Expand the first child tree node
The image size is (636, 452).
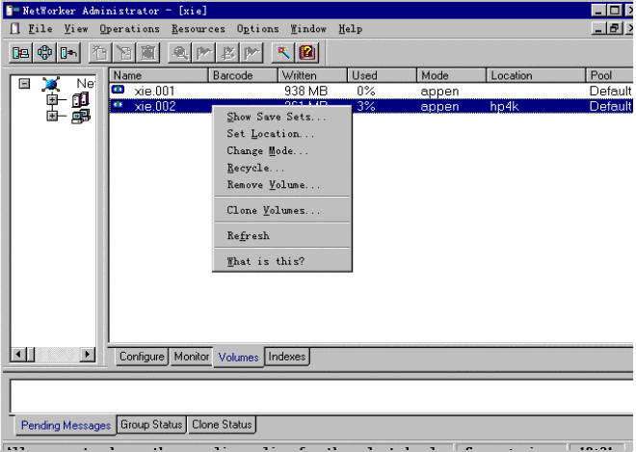click(53, 100)
